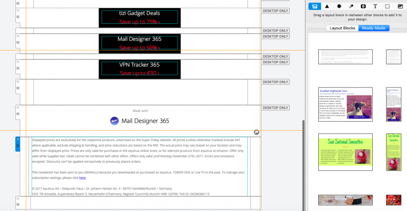This screenshot has width=407, height=211.
Task: Open the video placeholder panel icon
Action: 363,6
